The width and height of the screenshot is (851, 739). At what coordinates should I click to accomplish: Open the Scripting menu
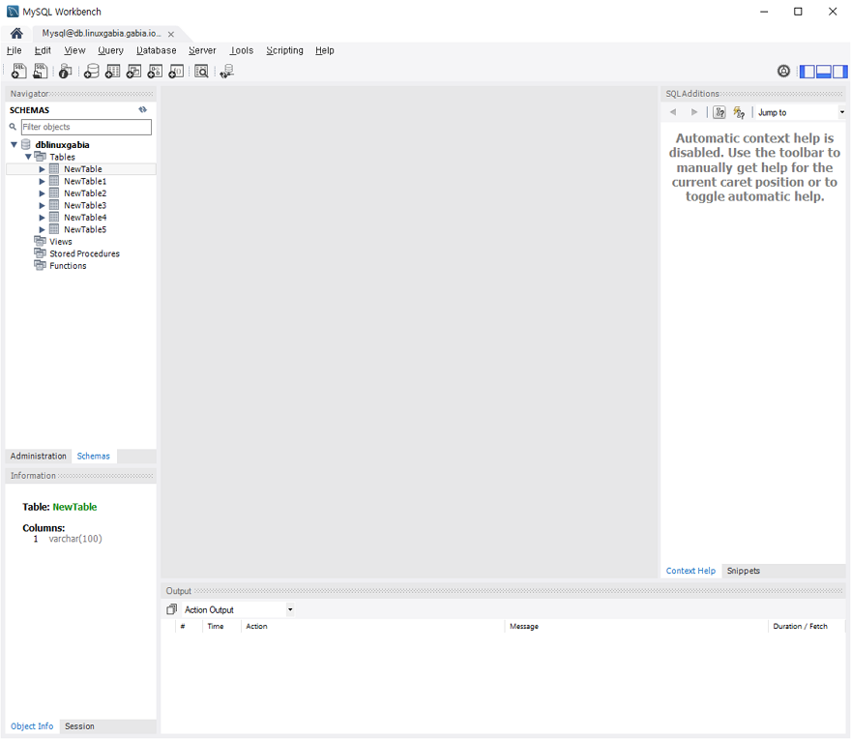284,50
